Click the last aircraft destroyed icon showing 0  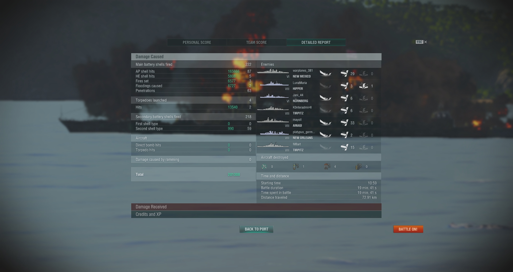point(359,166)
